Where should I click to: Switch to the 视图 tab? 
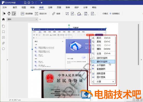24,7
